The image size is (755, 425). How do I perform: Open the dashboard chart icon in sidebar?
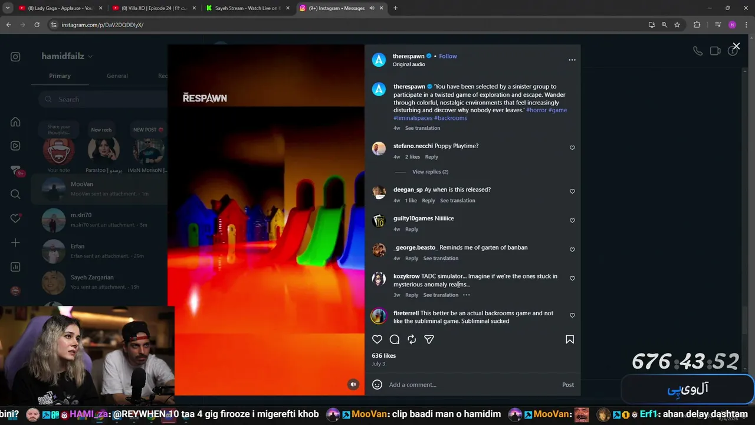coord(15,267)
